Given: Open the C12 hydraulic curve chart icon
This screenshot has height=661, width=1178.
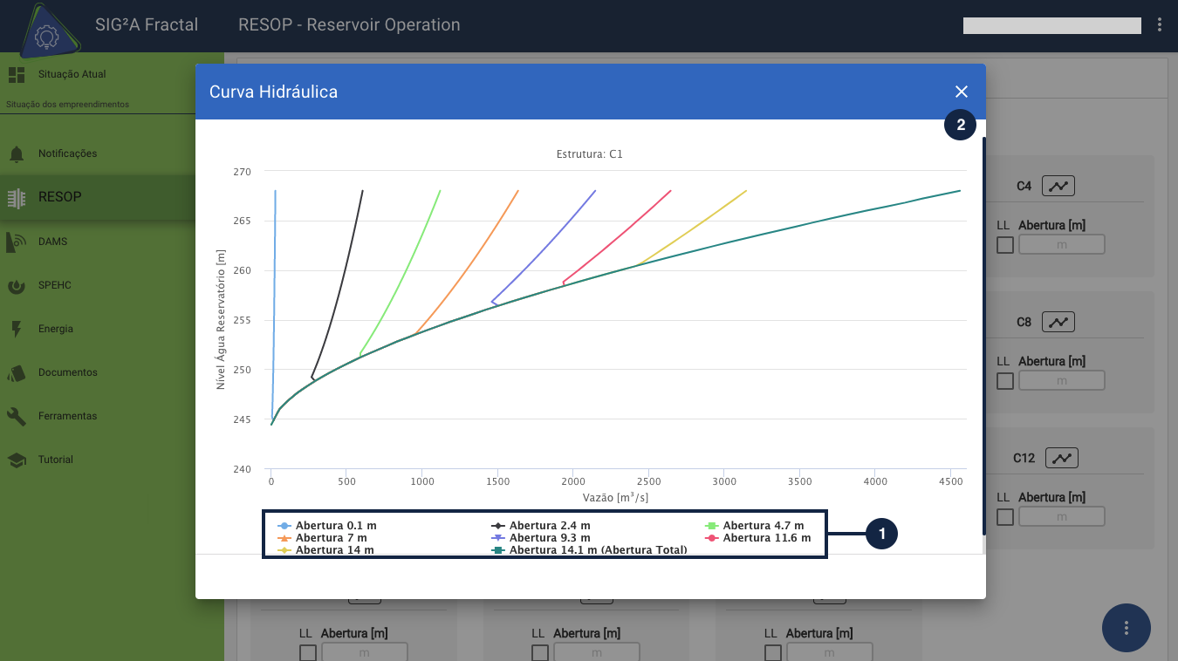Looking at the screenshot, I should click(x=1062, y=458).
